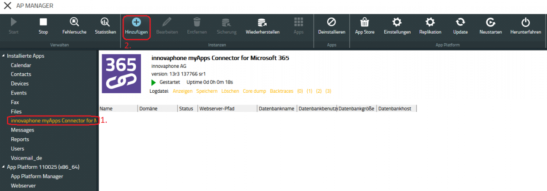The height and width of the screenshot is (191, 547).
Task: Open the Statistiken chart icon
Action: (x=105, y=22)
